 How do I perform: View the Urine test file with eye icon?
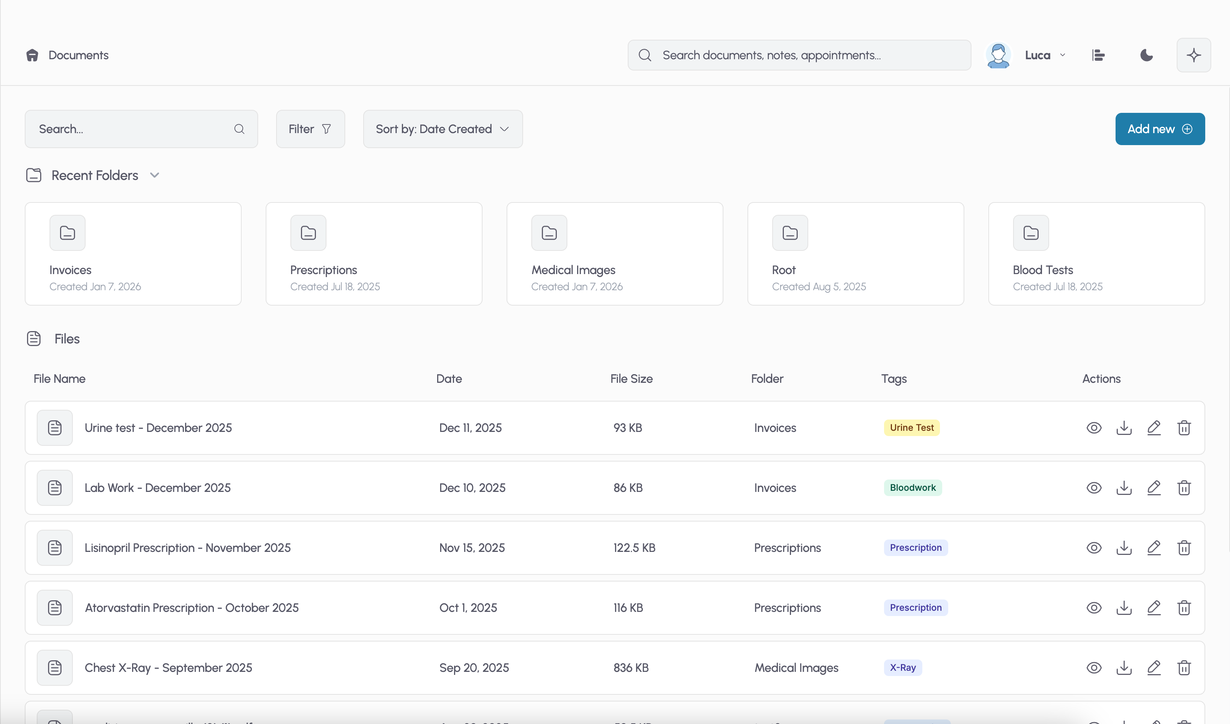tap(1094, 428)
